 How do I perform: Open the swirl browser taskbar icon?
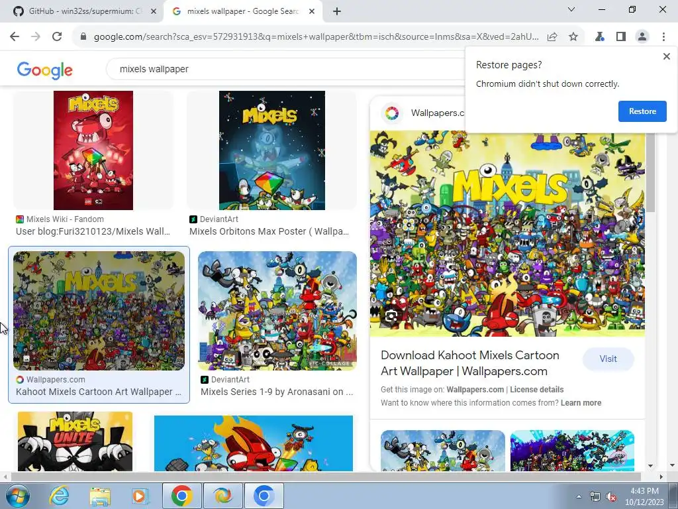pos(222,496)
